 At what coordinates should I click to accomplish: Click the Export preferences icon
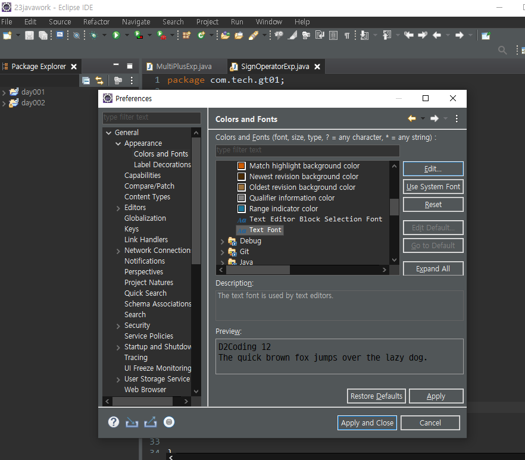(x=151, y=422)
